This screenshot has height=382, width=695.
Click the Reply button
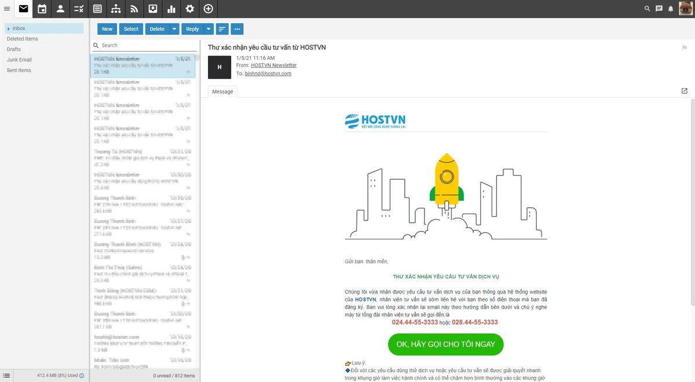tap(193, 29)
